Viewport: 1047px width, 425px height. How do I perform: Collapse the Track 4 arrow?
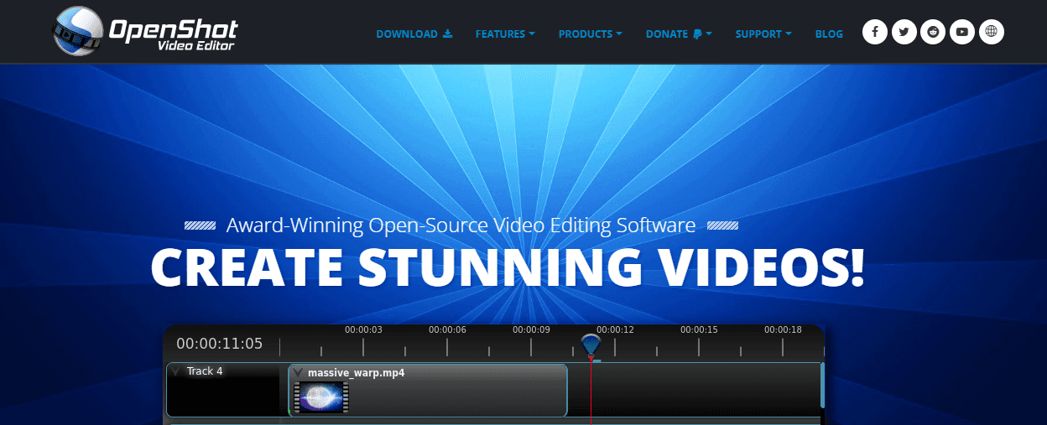pos(175,371)
